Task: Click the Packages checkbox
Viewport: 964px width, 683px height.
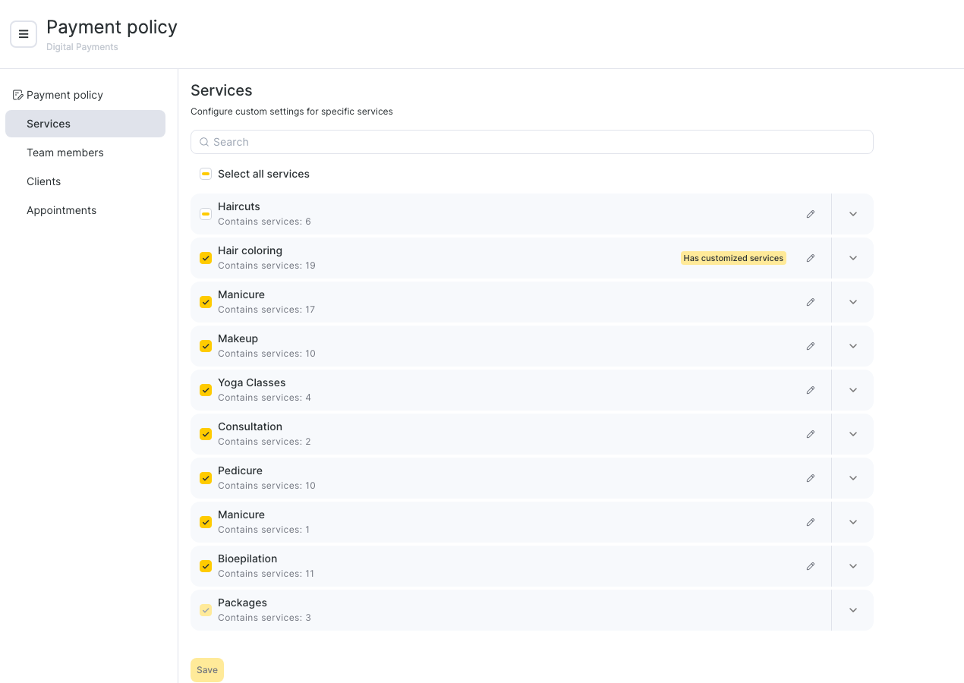Action: pyautogui.click(x=206, y=610)
